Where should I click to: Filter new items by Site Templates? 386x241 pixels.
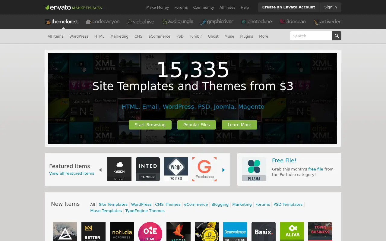click(113, 204)
